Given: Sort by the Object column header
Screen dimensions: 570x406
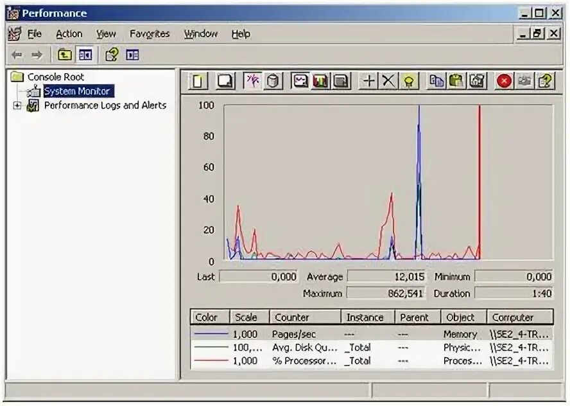Looking at the screenshot, I should pos(464,317).
